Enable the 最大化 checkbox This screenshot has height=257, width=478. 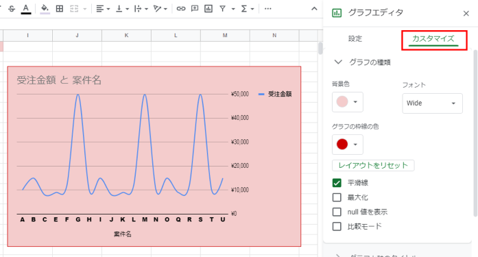337,197
